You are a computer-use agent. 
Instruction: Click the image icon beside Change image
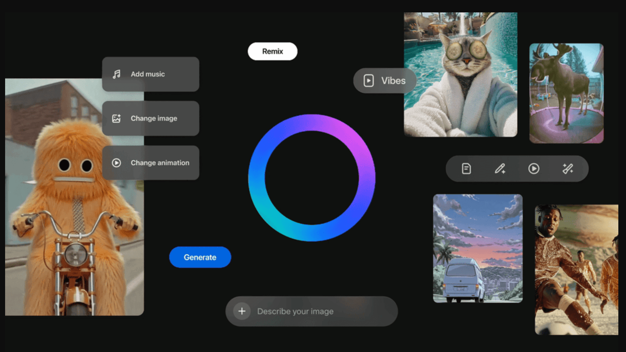tap(116, 118)
